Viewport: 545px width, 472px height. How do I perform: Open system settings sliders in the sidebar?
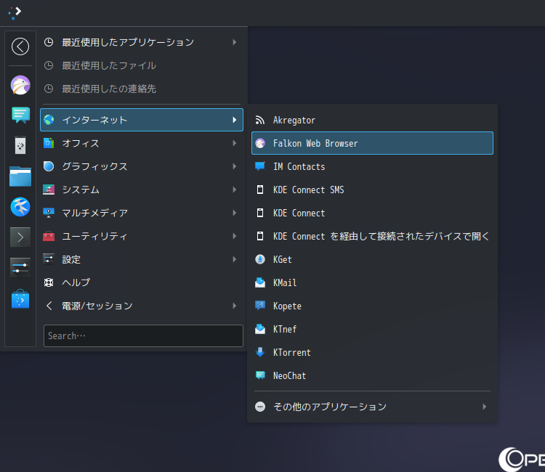click(20, 268)
